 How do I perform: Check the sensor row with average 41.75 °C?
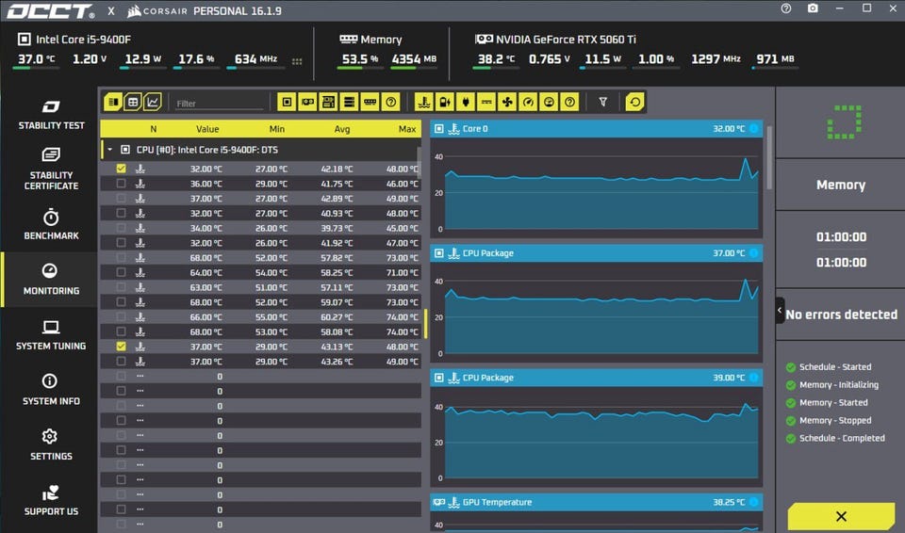pyautogui.click(x=121, y=184)
